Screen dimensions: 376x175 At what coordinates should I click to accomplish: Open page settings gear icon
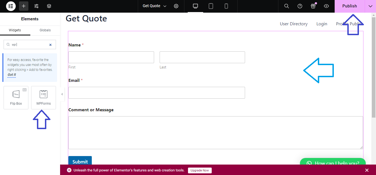pyautogui.click(x=176, y=6)
